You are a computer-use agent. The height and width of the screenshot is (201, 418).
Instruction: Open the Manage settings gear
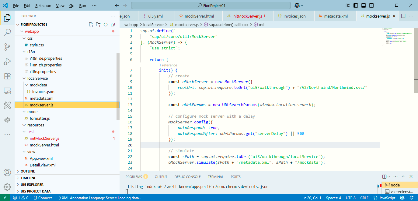pos(7,187)
